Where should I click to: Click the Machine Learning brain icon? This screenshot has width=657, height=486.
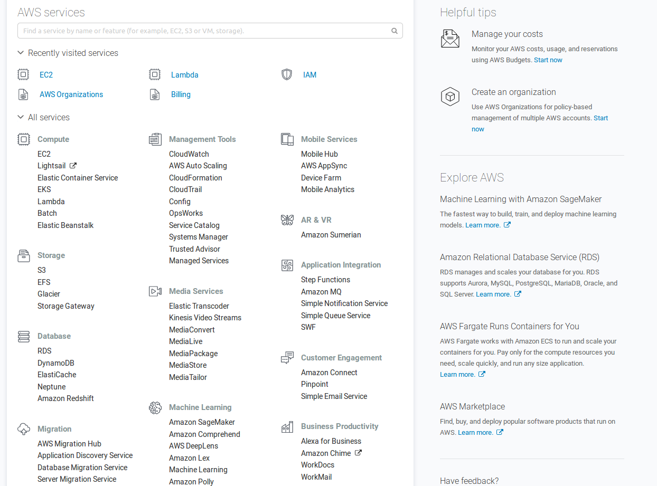tap(155, 407)
